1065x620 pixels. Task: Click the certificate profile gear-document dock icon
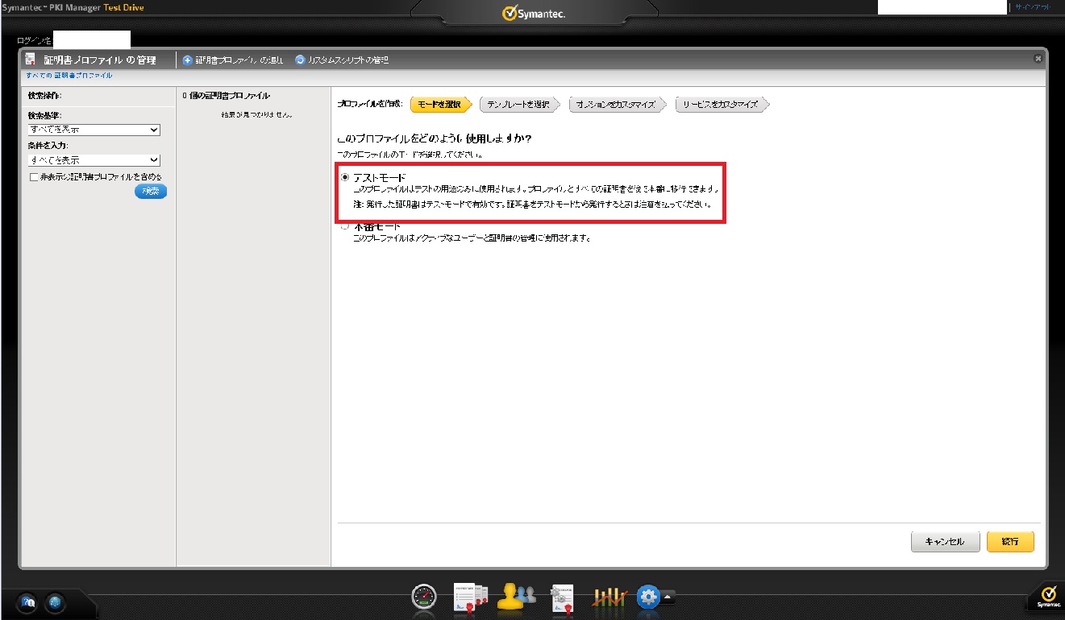562,597
